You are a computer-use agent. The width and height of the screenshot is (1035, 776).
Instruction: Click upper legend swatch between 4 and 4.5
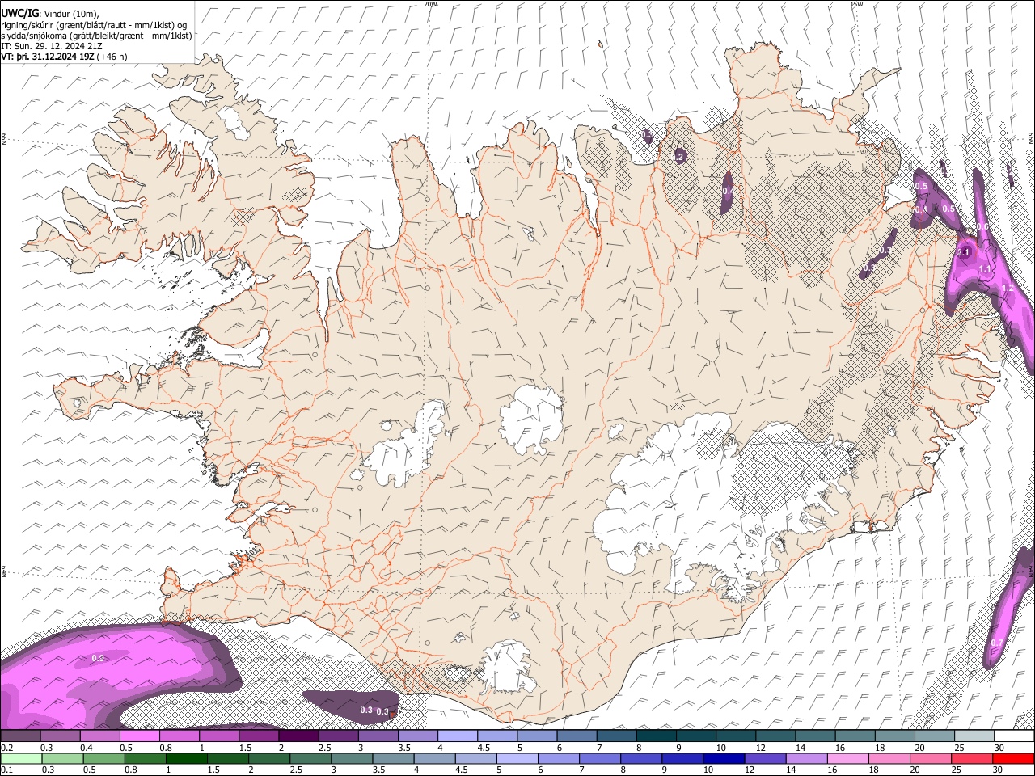[458, 736]
